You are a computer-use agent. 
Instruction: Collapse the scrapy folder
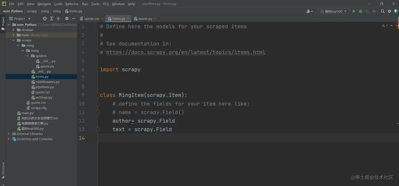(x=13, y=40)
